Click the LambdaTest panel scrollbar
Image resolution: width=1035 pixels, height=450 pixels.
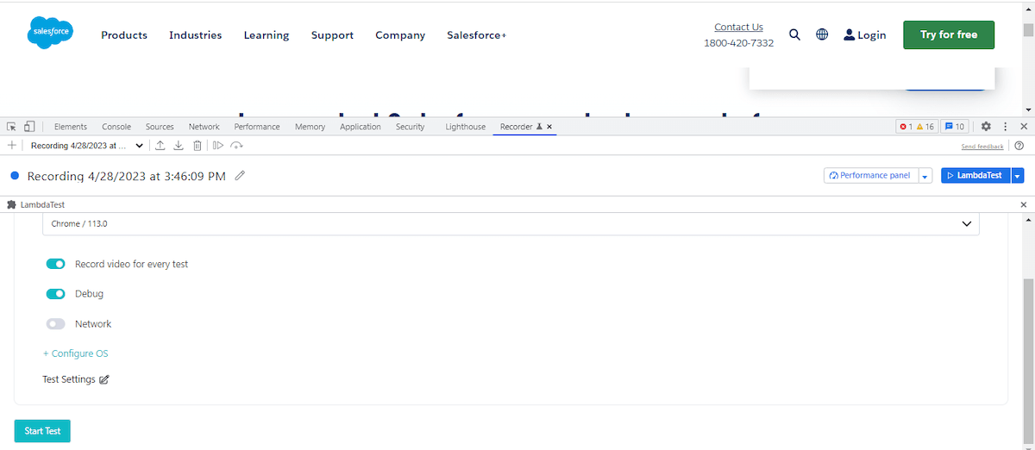[1028, 362]
